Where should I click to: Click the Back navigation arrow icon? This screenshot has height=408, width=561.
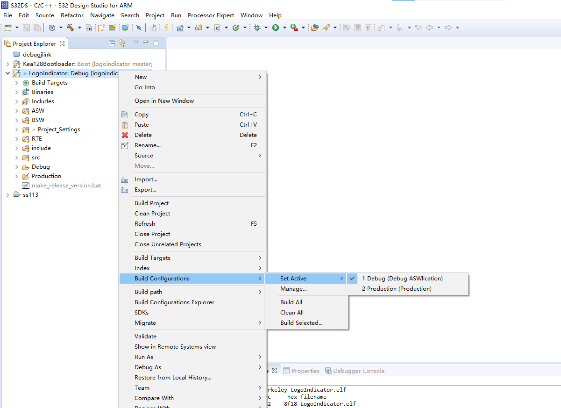coord(430,28)
